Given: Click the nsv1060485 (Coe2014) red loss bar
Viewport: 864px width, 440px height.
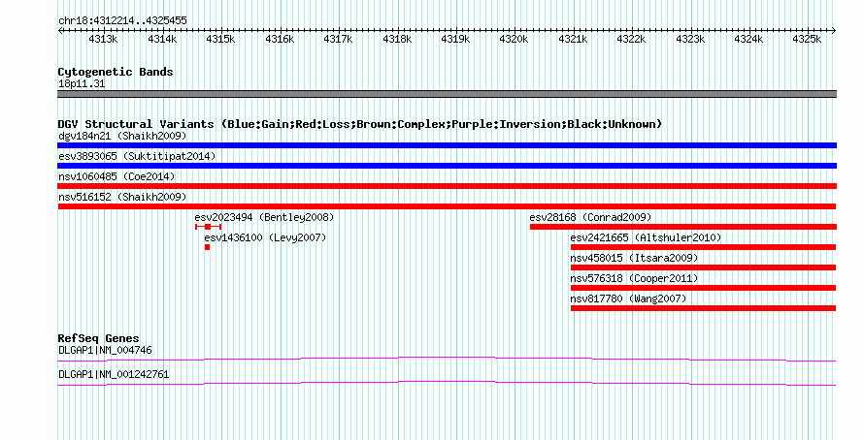Looking at the screenshot, I should 447,186.
